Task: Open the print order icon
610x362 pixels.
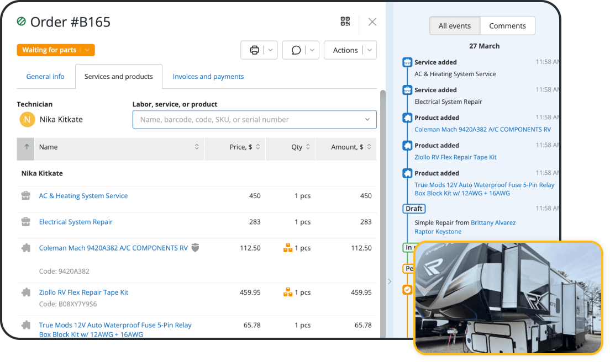Action: point(255,50)
